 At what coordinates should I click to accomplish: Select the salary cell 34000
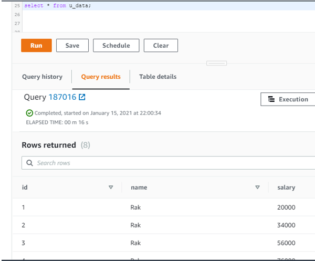[286, 225]
